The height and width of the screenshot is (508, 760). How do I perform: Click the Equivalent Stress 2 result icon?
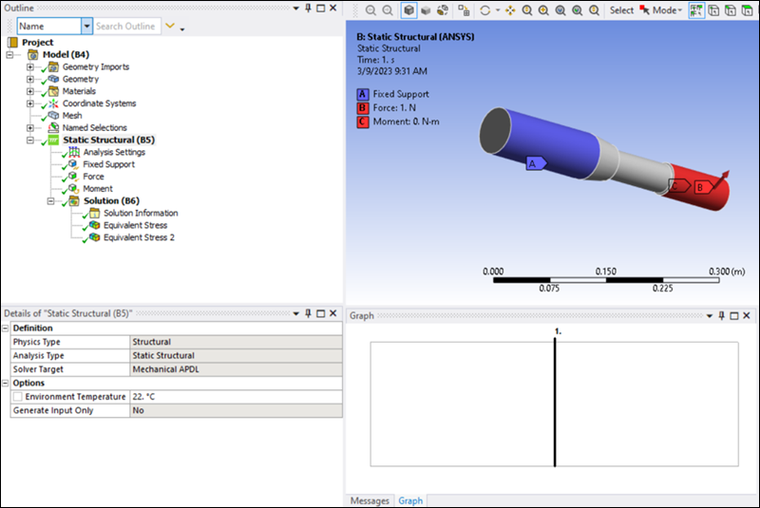tap(94, 237)
